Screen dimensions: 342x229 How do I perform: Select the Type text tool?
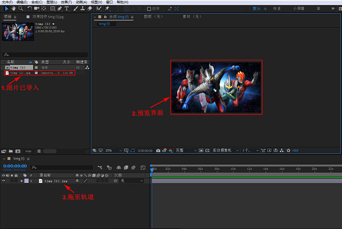67,9
